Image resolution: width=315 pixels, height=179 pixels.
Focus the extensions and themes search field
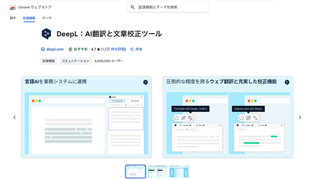point(168,7)
